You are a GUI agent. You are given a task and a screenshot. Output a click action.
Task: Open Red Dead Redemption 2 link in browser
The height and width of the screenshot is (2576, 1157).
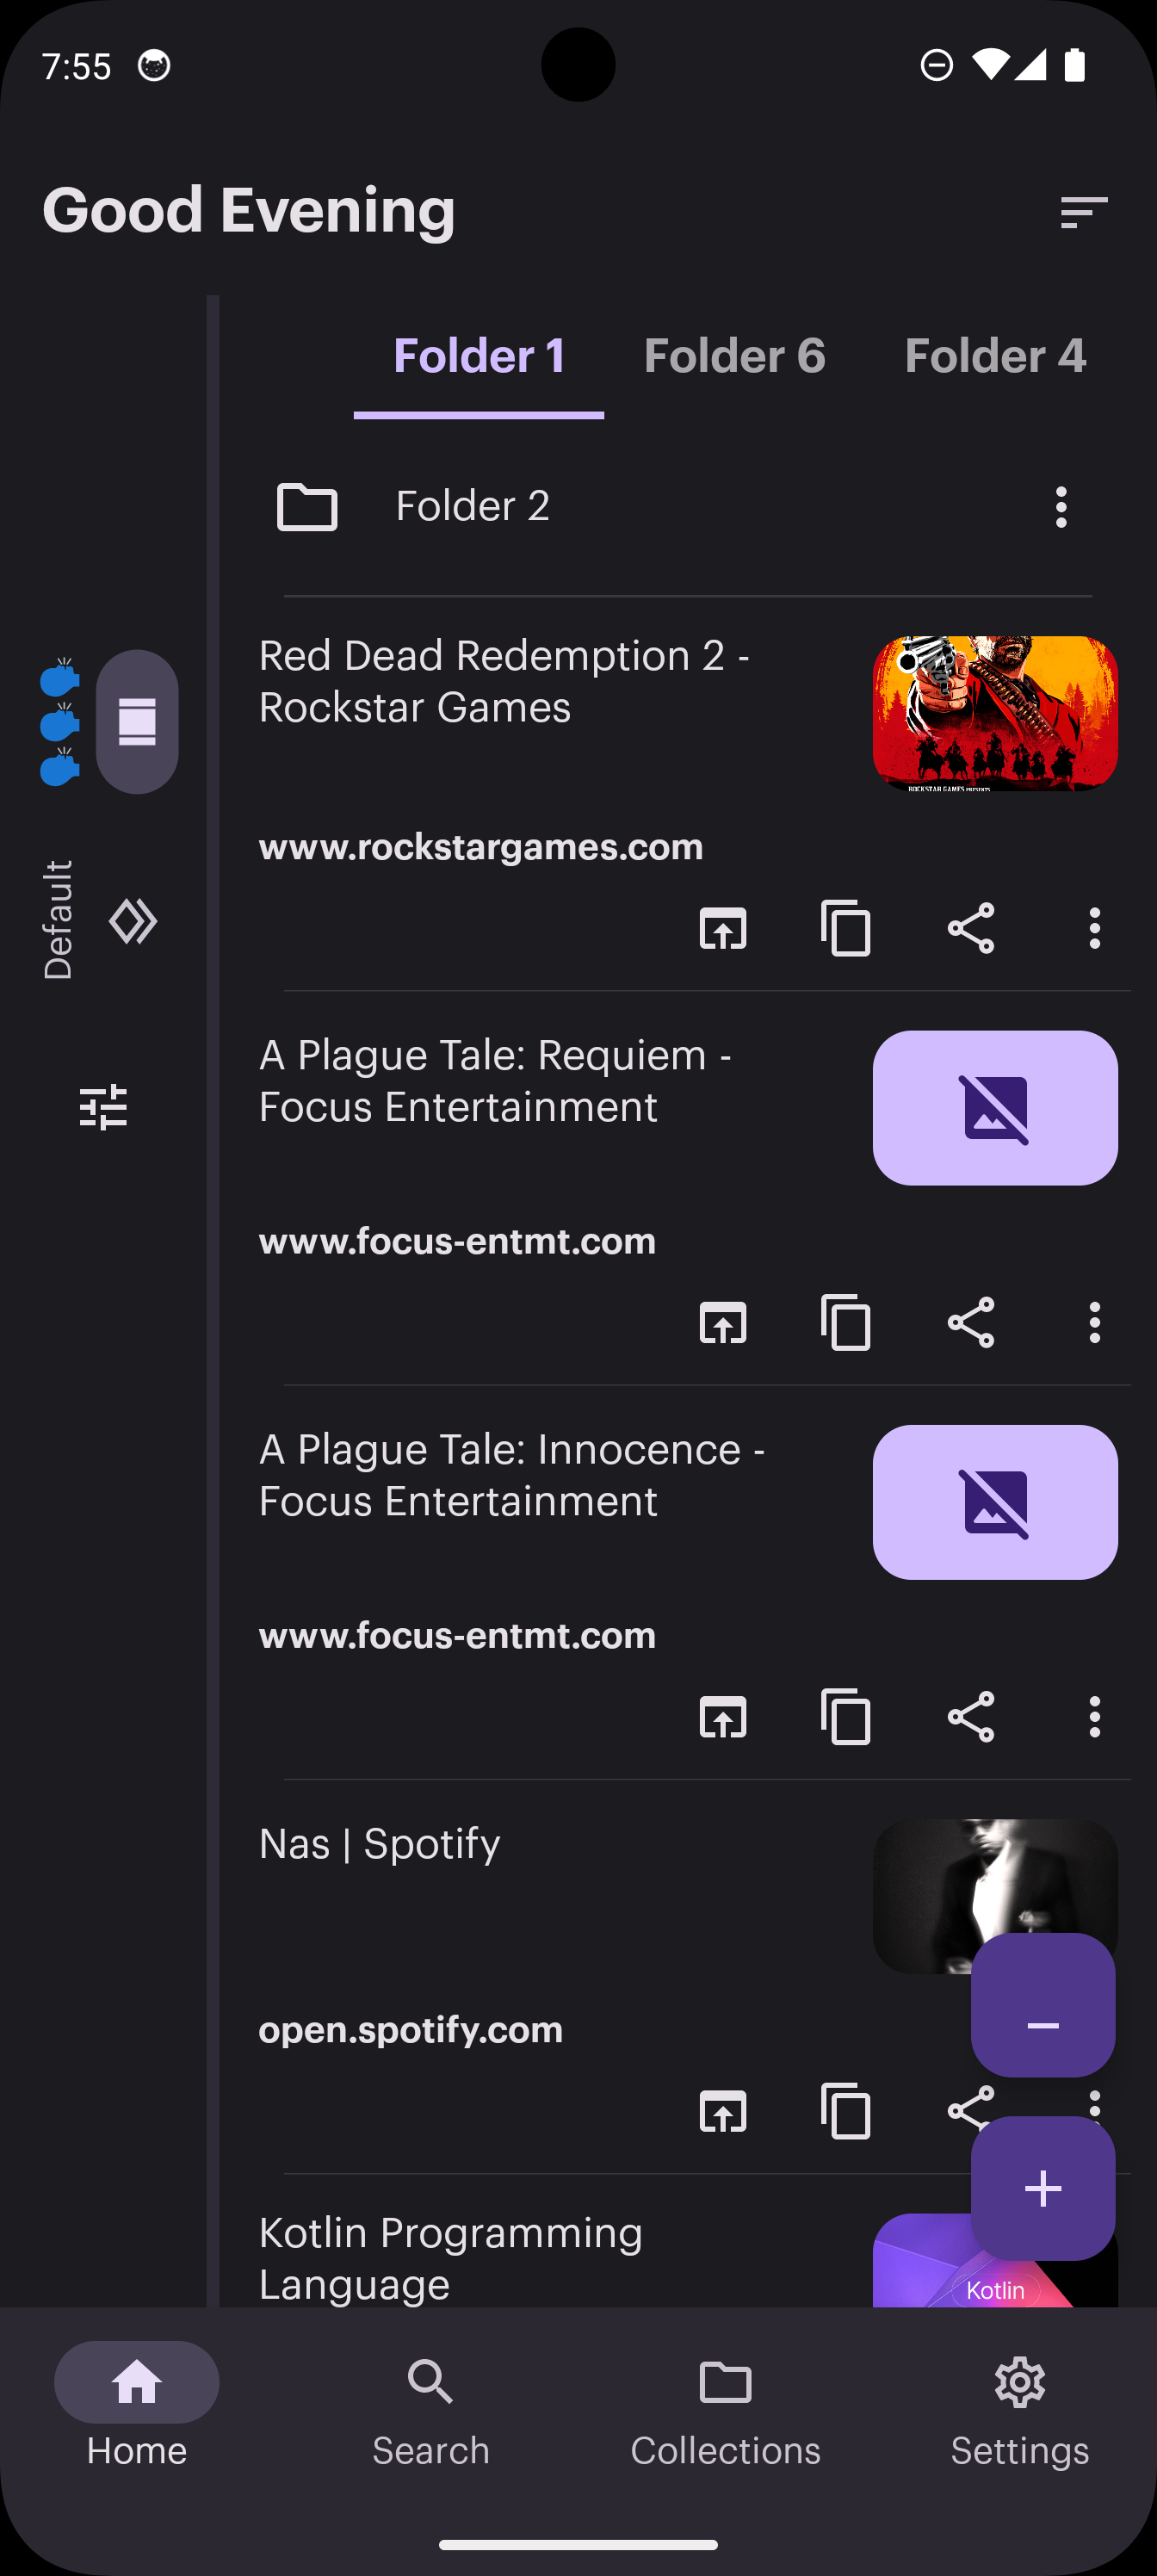coord(722,929)
